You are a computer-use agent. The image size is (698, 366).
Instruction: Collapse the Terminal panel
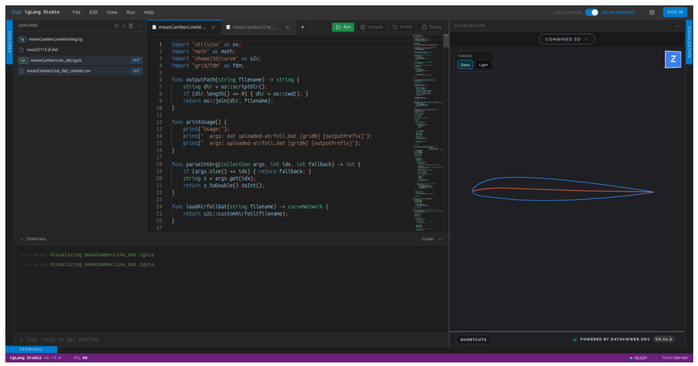coord(440,239)
